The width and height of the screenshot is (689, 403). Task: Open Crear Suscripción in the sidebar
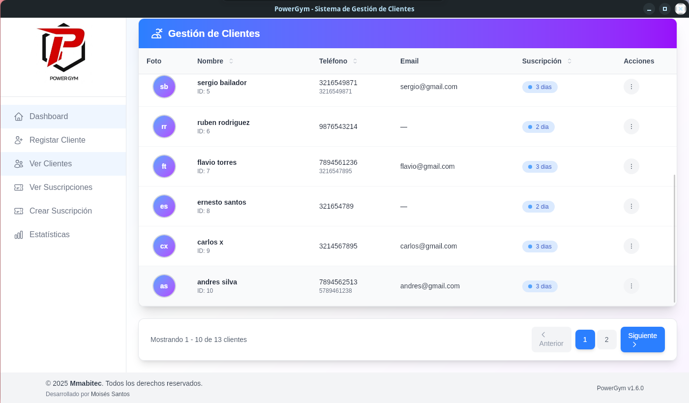[x=63, y=211]
